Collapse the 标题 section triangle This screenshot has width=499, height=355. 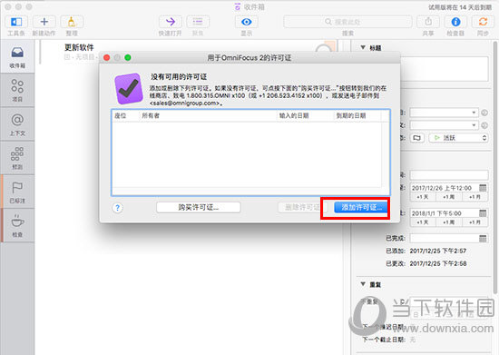363,47
